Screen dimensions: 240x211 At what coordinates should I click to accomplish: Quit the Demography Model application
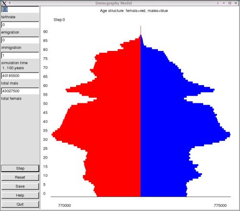coord(20,204)
